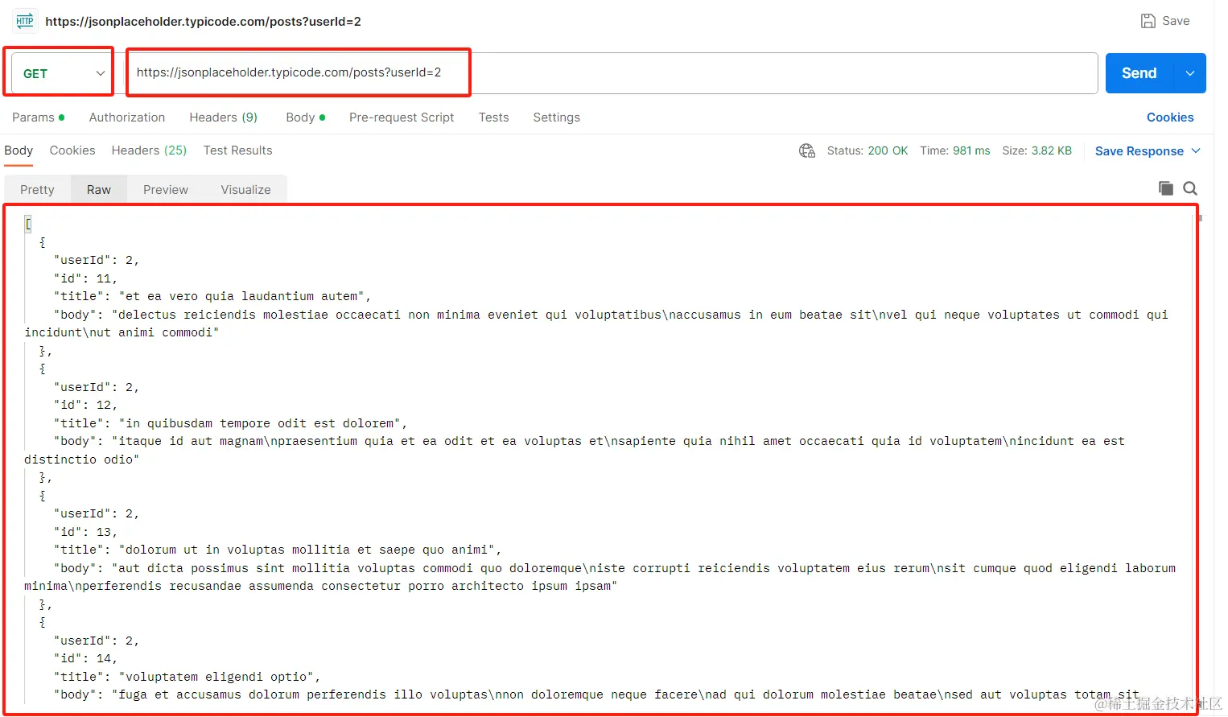This screenshot has height=717, width=1228.
Task: Click the line "id": 11 in the response
Action: 85,278
